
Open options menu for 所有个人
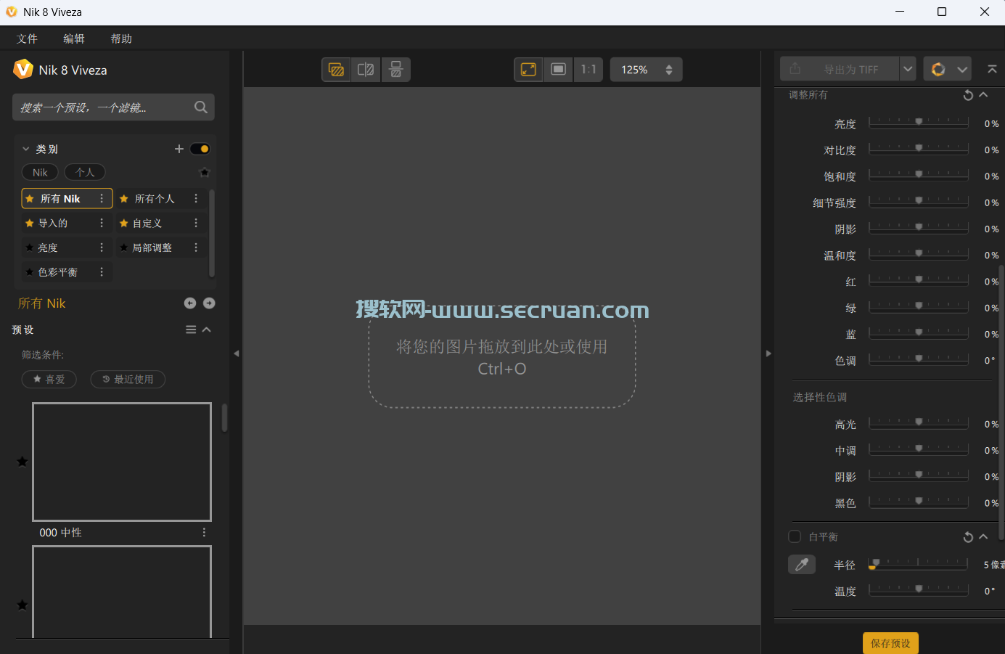click(x=196, y=198)
